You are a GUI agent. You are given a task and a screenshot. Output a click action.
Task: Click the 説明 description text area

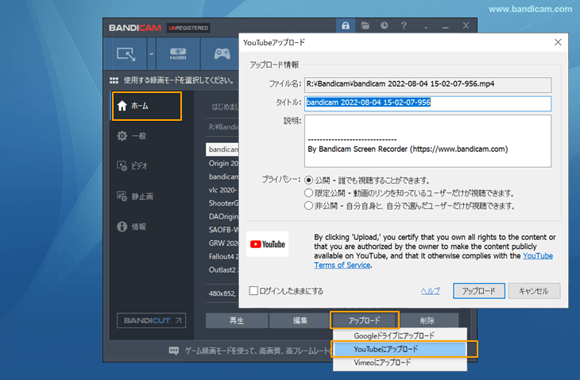point(427,141)
